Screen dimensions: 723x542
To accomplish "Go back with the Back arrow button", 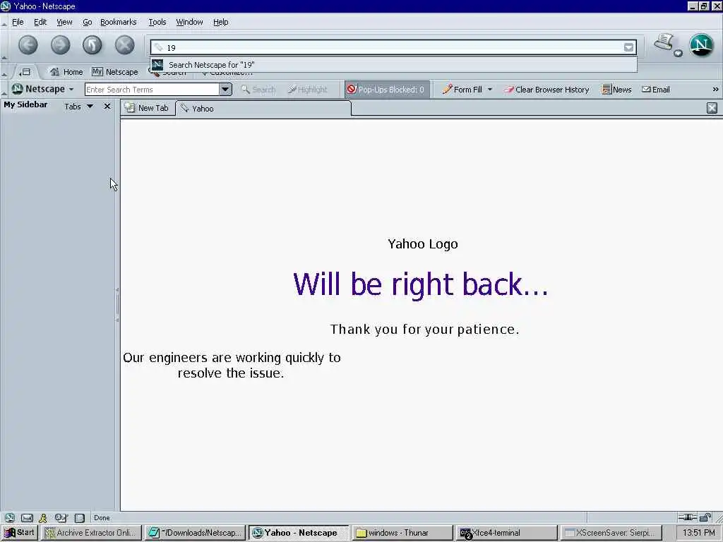I will click(28, 45).
